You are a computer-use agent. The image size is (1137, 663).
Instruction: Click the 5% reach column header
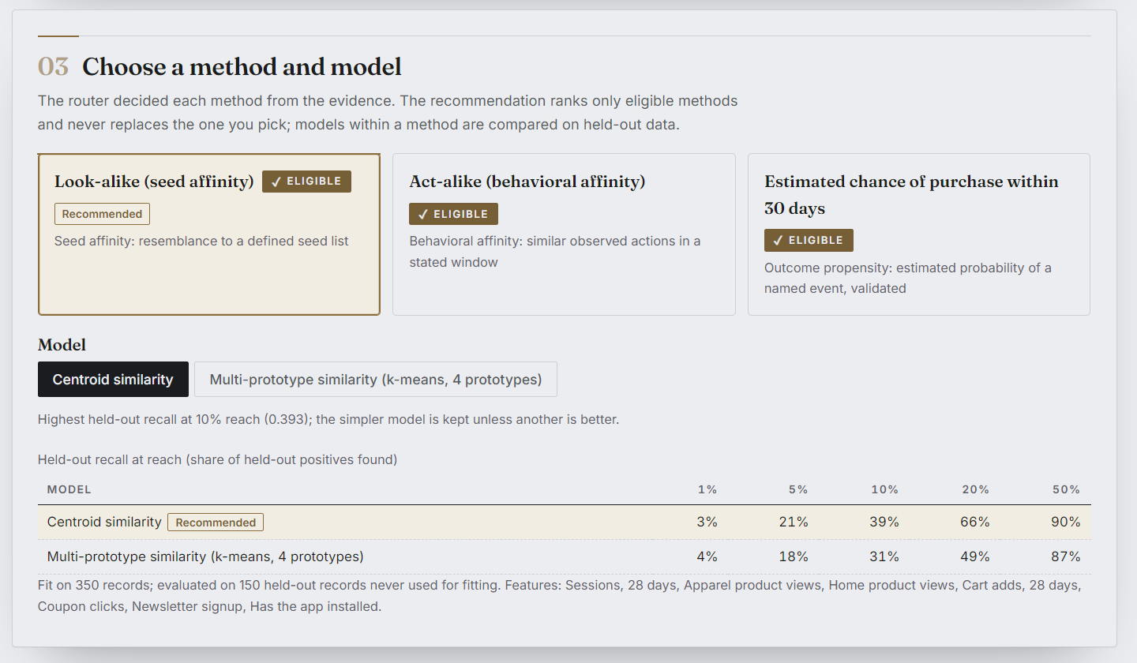[798, 489]
